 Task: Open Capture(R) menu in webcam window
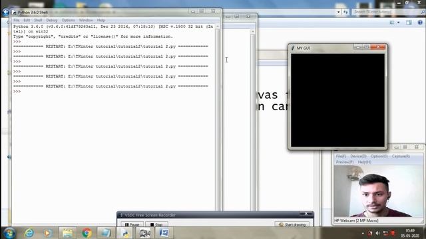coord(401,157)
